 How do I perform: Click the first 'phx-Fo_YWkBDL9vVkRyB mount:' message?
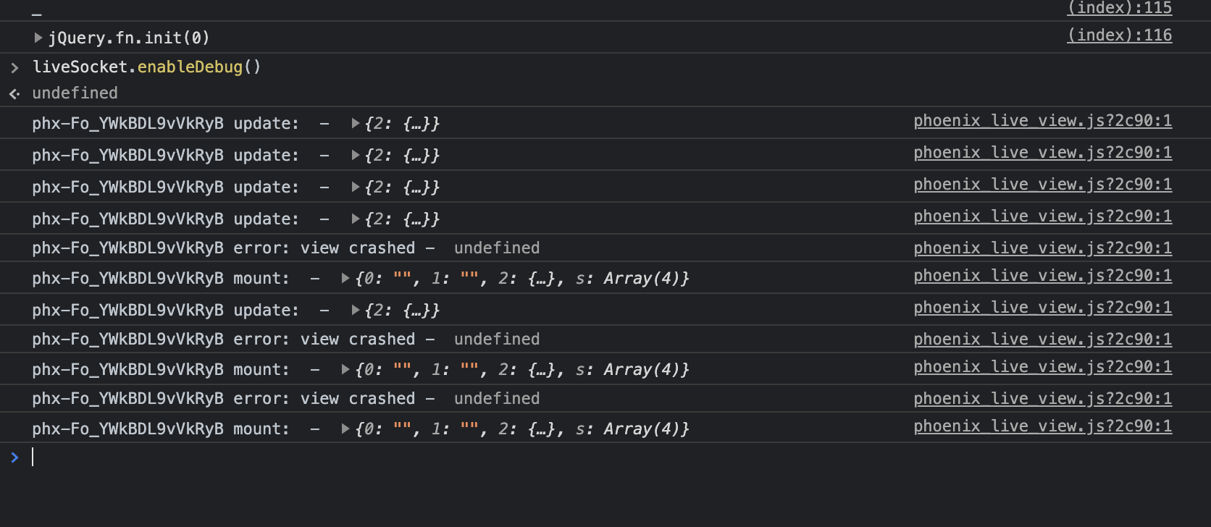click(x=161, y=278)
